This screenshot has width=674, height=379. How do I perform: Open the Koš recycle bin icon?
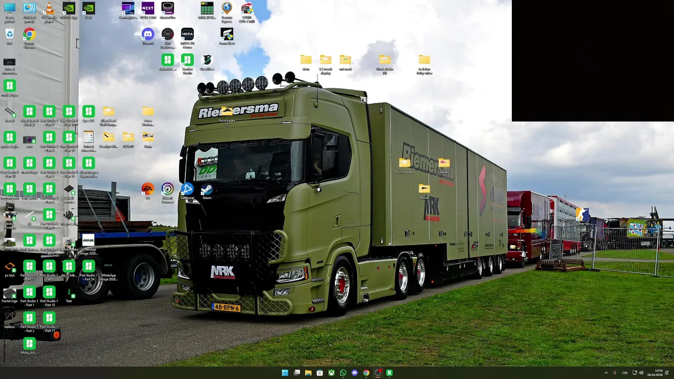tap(9, 36)
